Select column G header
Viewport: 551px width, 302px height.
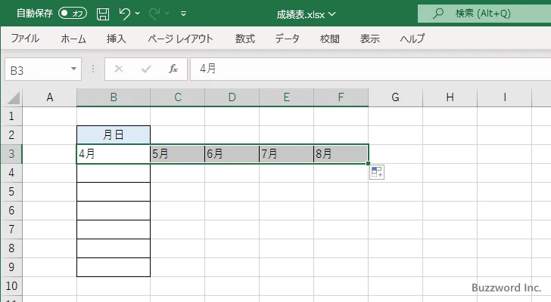click(395, 97)
